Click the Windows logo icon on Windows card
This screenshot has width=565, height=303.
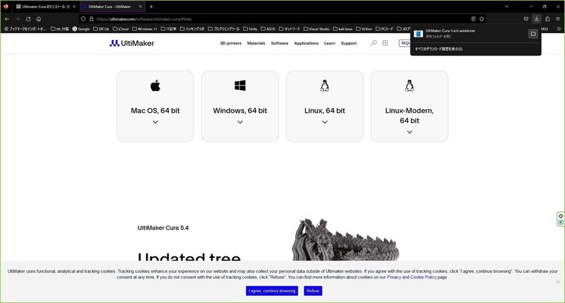[240, 85]
